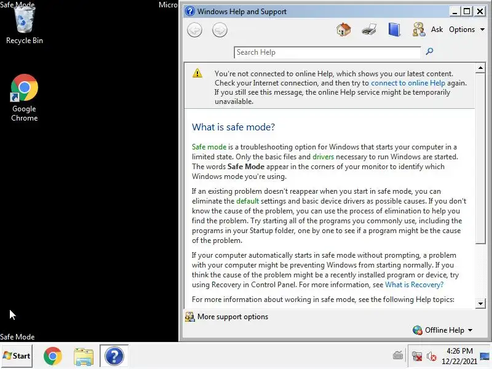492x369 pixels.
Task: Click the Ask text button
Action: (437, 30)
